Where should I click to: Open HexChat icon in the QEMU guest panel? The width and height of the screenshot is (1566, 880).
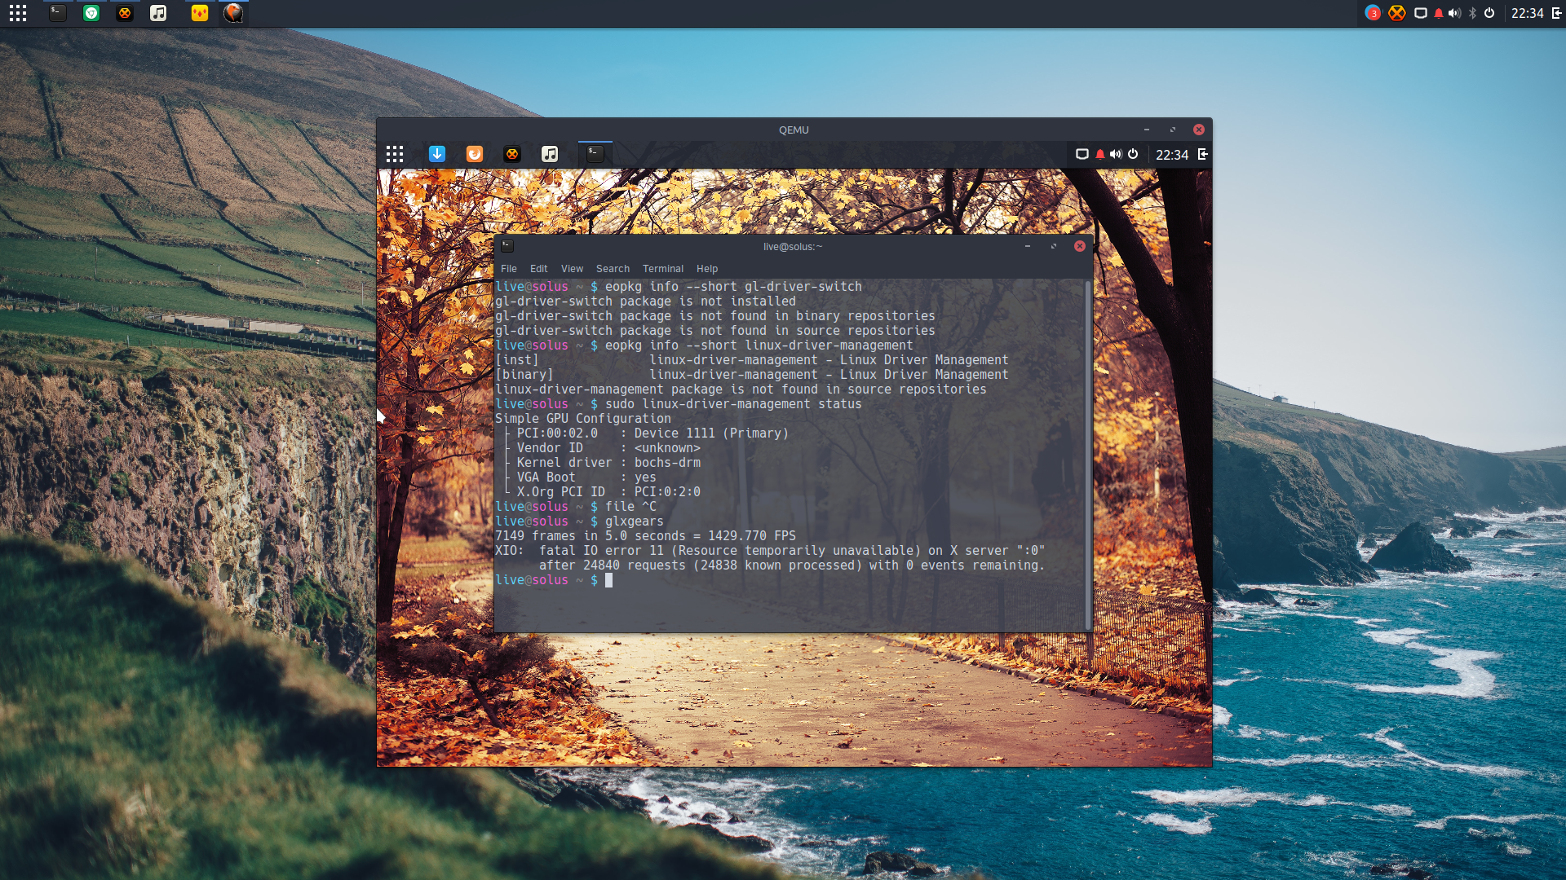click(x=512, y=154)
